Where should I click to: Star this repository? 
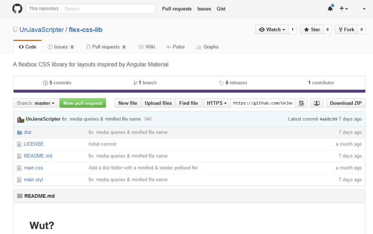point(312,29)
